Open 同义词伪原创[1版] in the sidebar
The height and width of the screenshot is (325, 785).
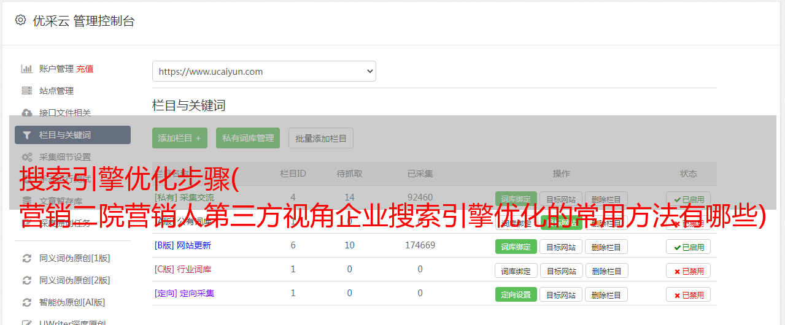click(x=74, y=258)
